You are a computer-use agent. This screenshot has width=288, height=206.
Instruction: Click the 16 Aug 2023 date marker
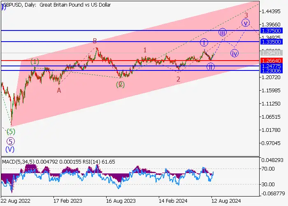tap(121, 201)
